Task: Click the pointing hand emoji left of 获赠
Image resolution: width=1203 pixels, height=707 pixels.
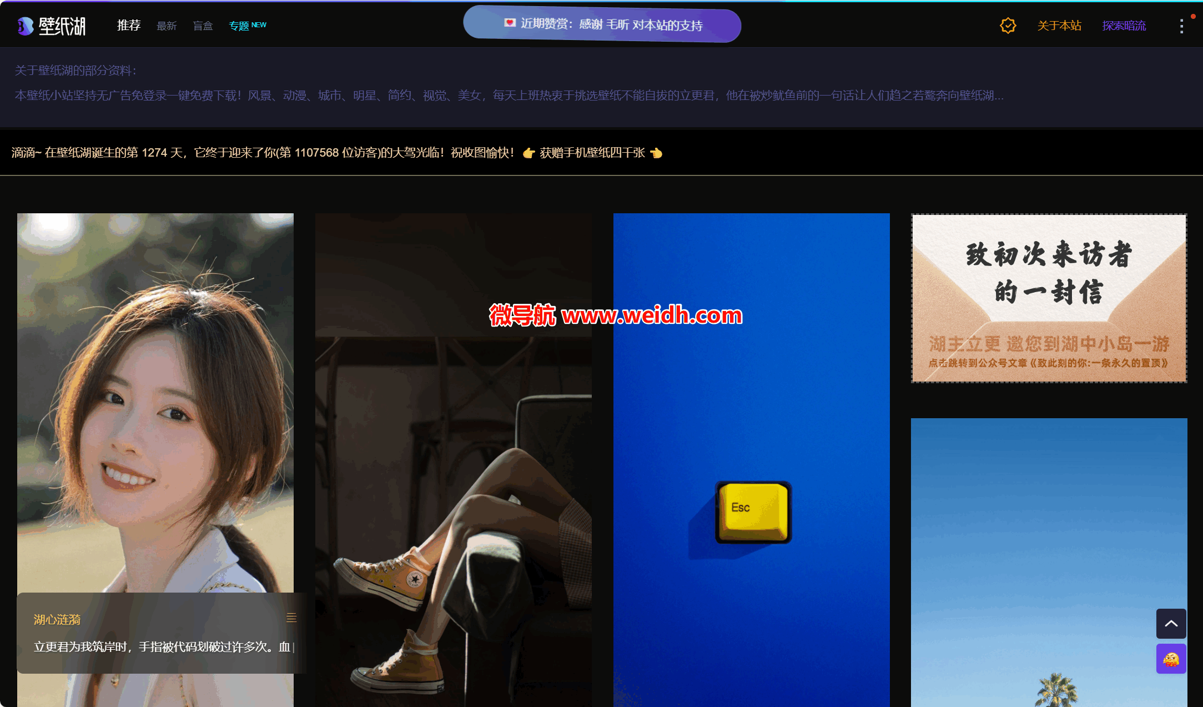Action: 528,153
